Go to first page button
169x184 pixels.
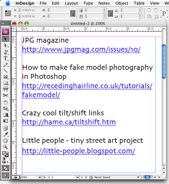pyautogui.click(x=44, y=177)
